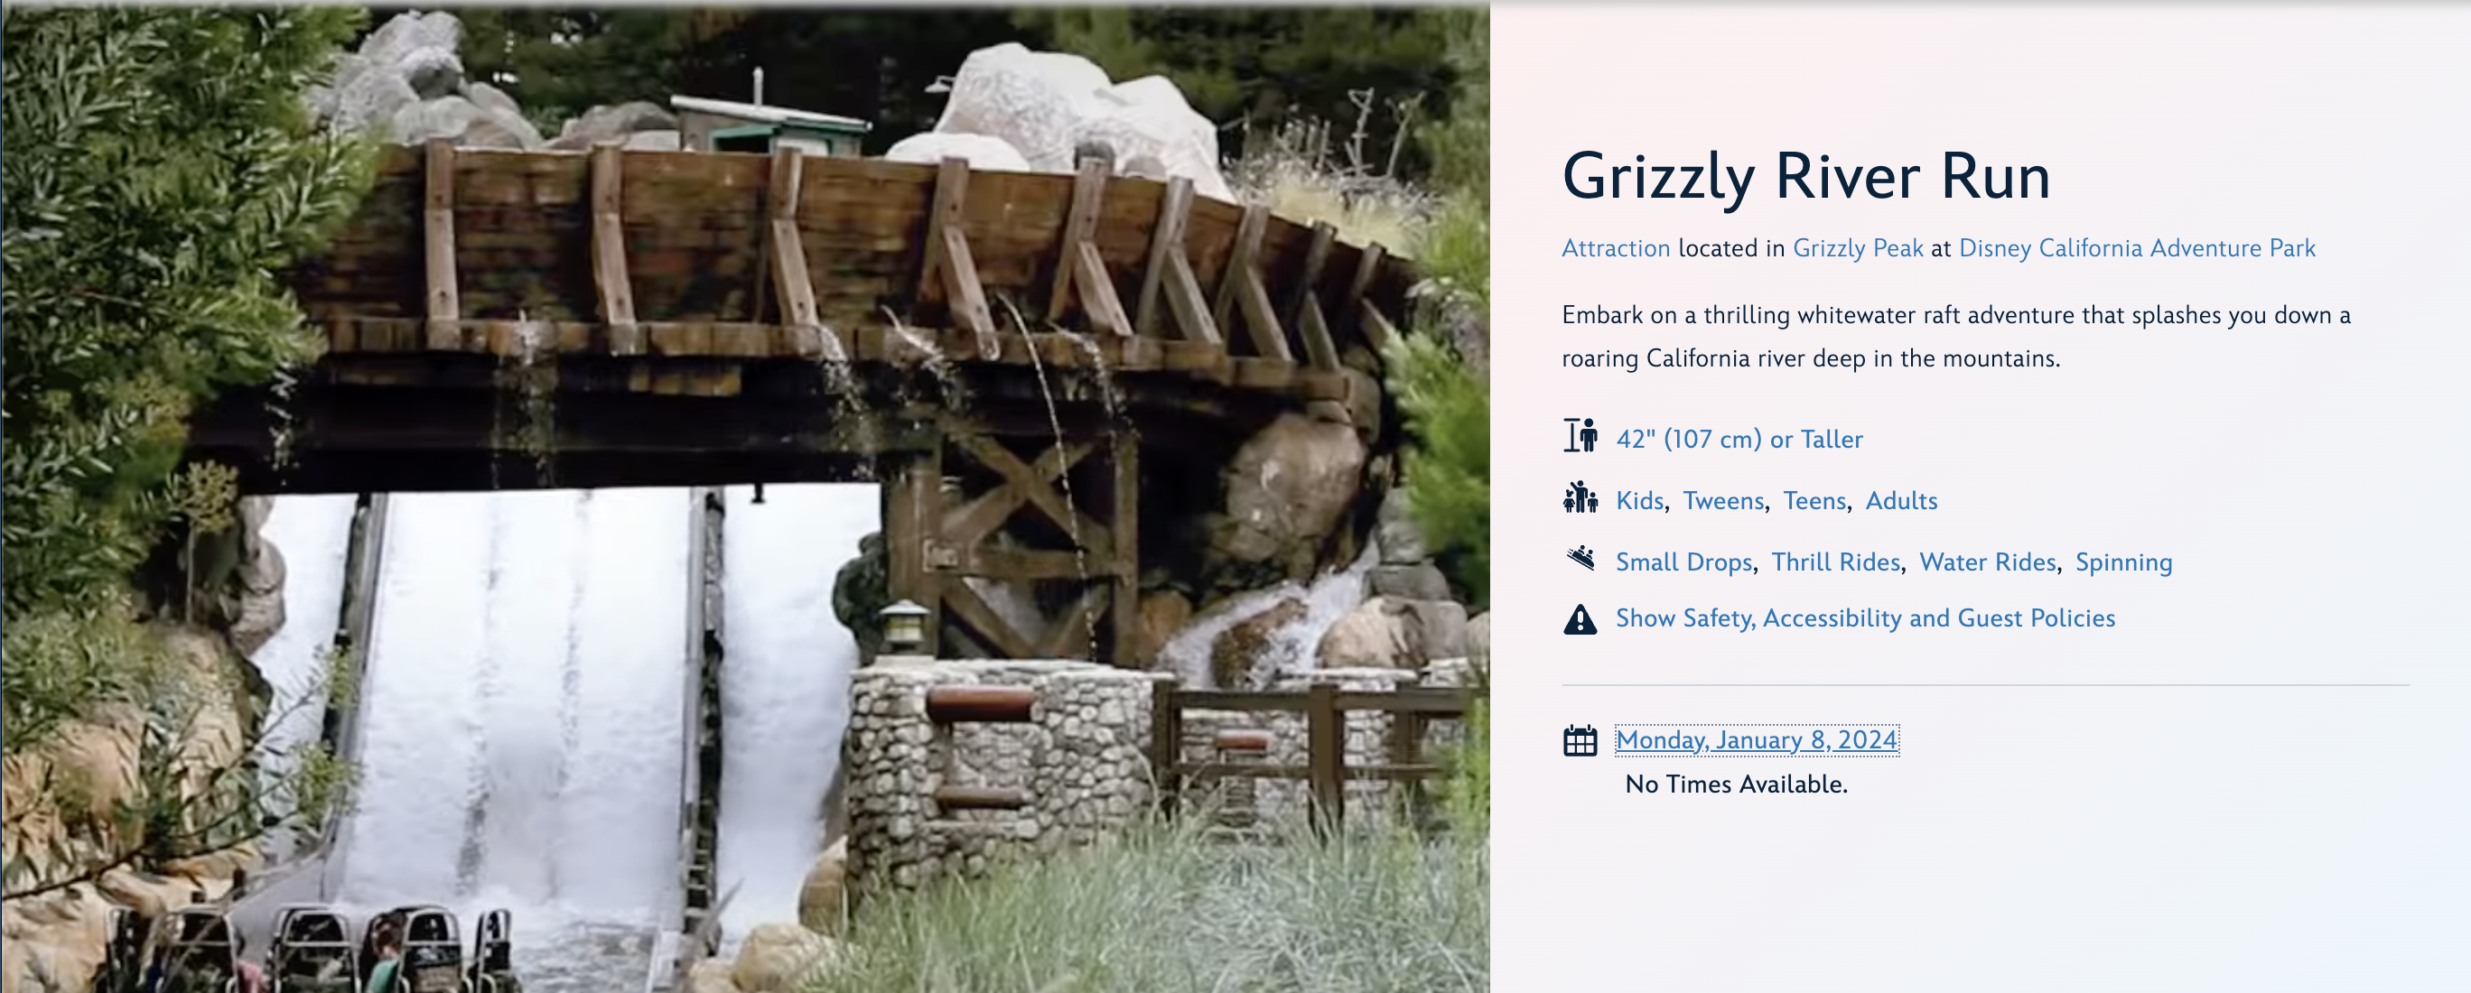Image resolution: width=2471 pixels, height=993 pixels.
Task: Select the Spinning tag
Action: coord(2124,562)
